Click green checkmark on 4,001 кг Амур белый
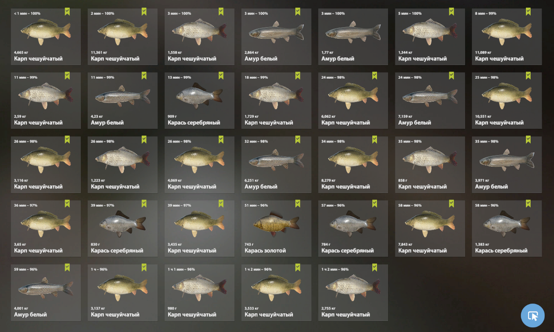 (67, 268)
